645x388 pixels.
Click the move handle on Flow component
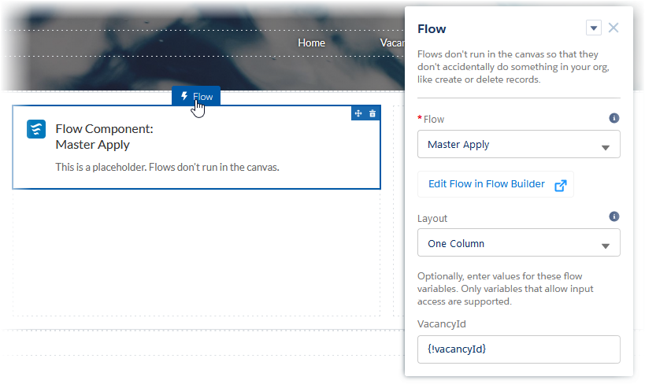coord(358,113)
